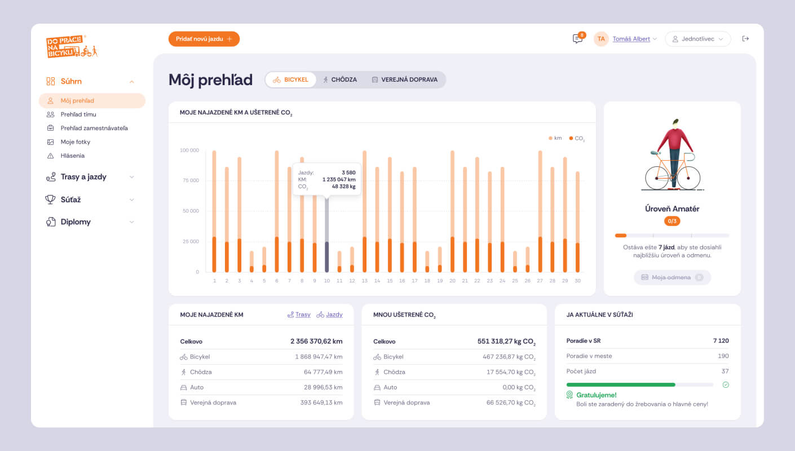Open the Jednotlivec dropdown
The image size is (795, 451).
click(697, 39)
